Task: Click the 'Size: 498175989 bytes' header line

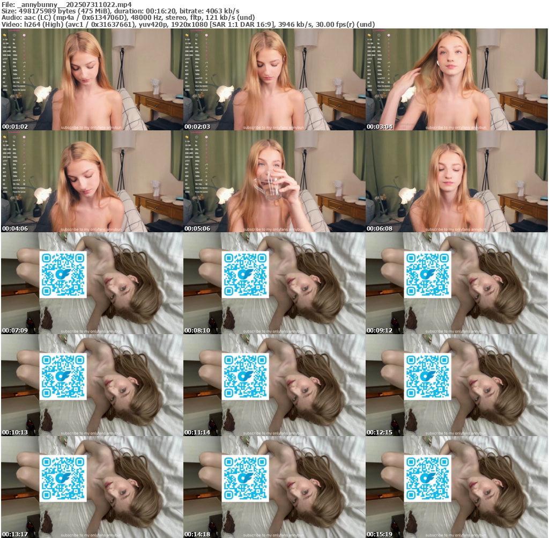Action: (x=121, y=11)
